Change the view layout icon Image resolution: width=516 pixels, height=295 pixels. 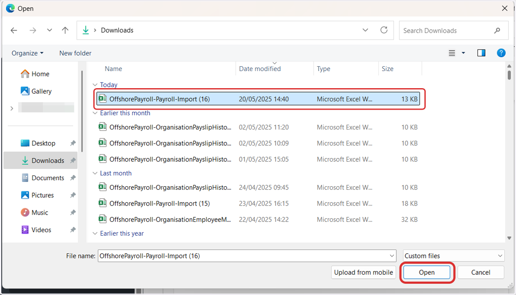click(x=452, y=53)
